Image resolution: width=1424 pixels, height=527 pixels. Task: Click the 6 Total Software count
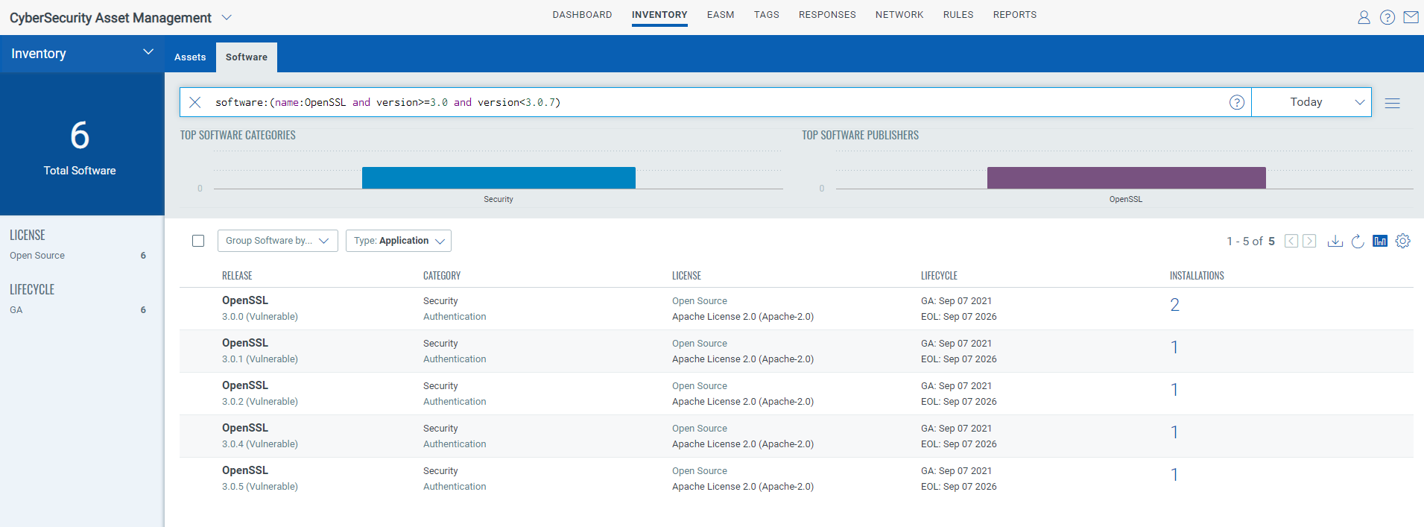coord(80,136)
